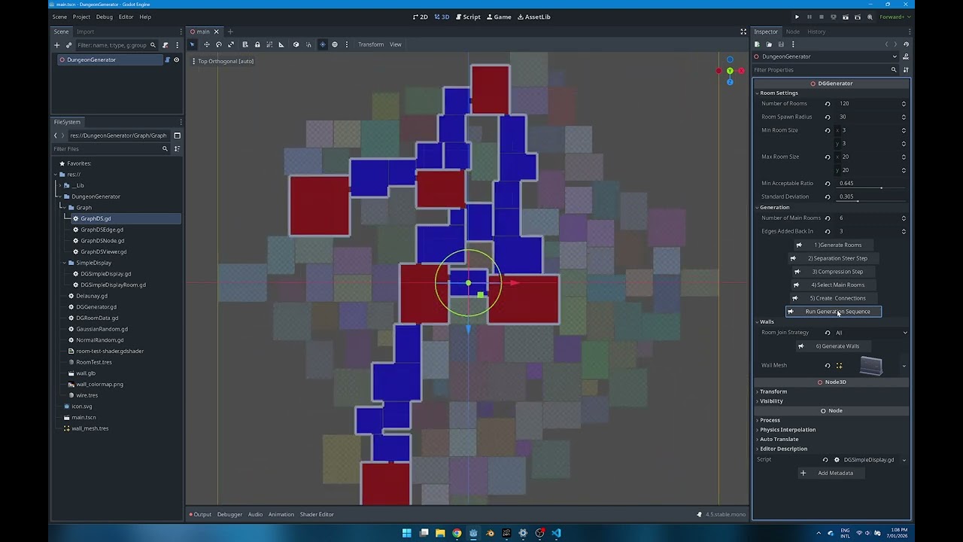Adjust the Min Acceptable Ratio slider
Screen dimensions: 963x542
pyautogui.click(x=871, y=187)
